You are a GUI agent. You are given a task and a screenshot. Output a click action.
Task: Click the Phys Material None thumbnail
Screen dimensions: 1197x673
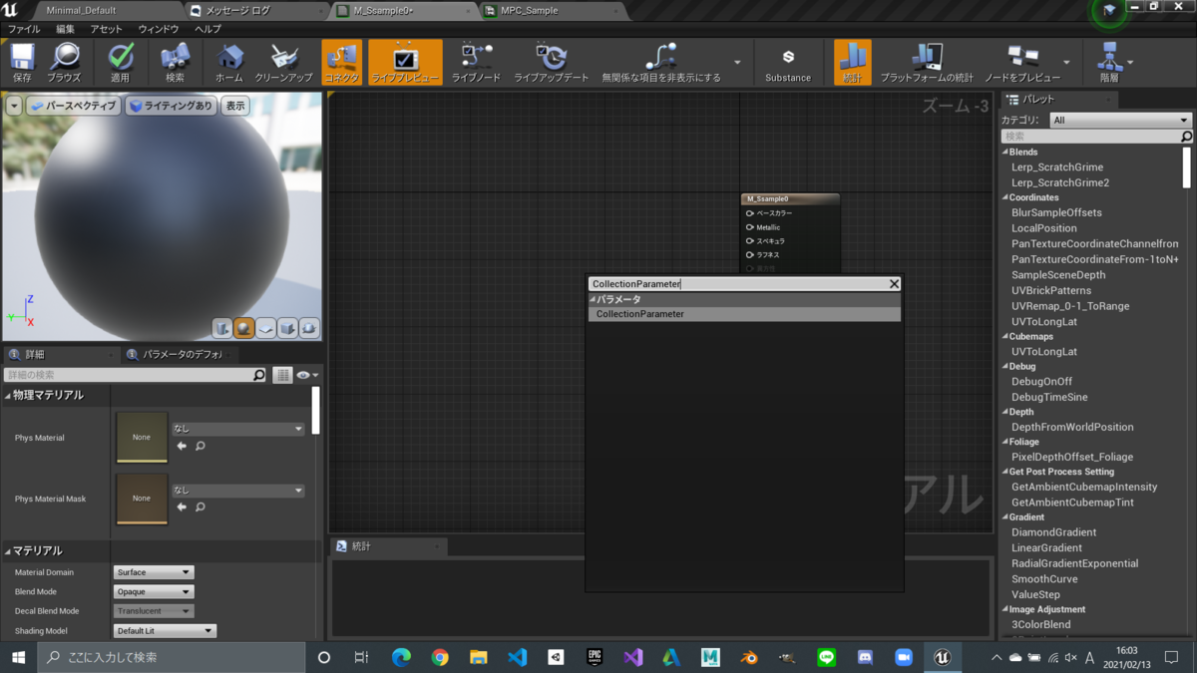click(x=142, y=438)
